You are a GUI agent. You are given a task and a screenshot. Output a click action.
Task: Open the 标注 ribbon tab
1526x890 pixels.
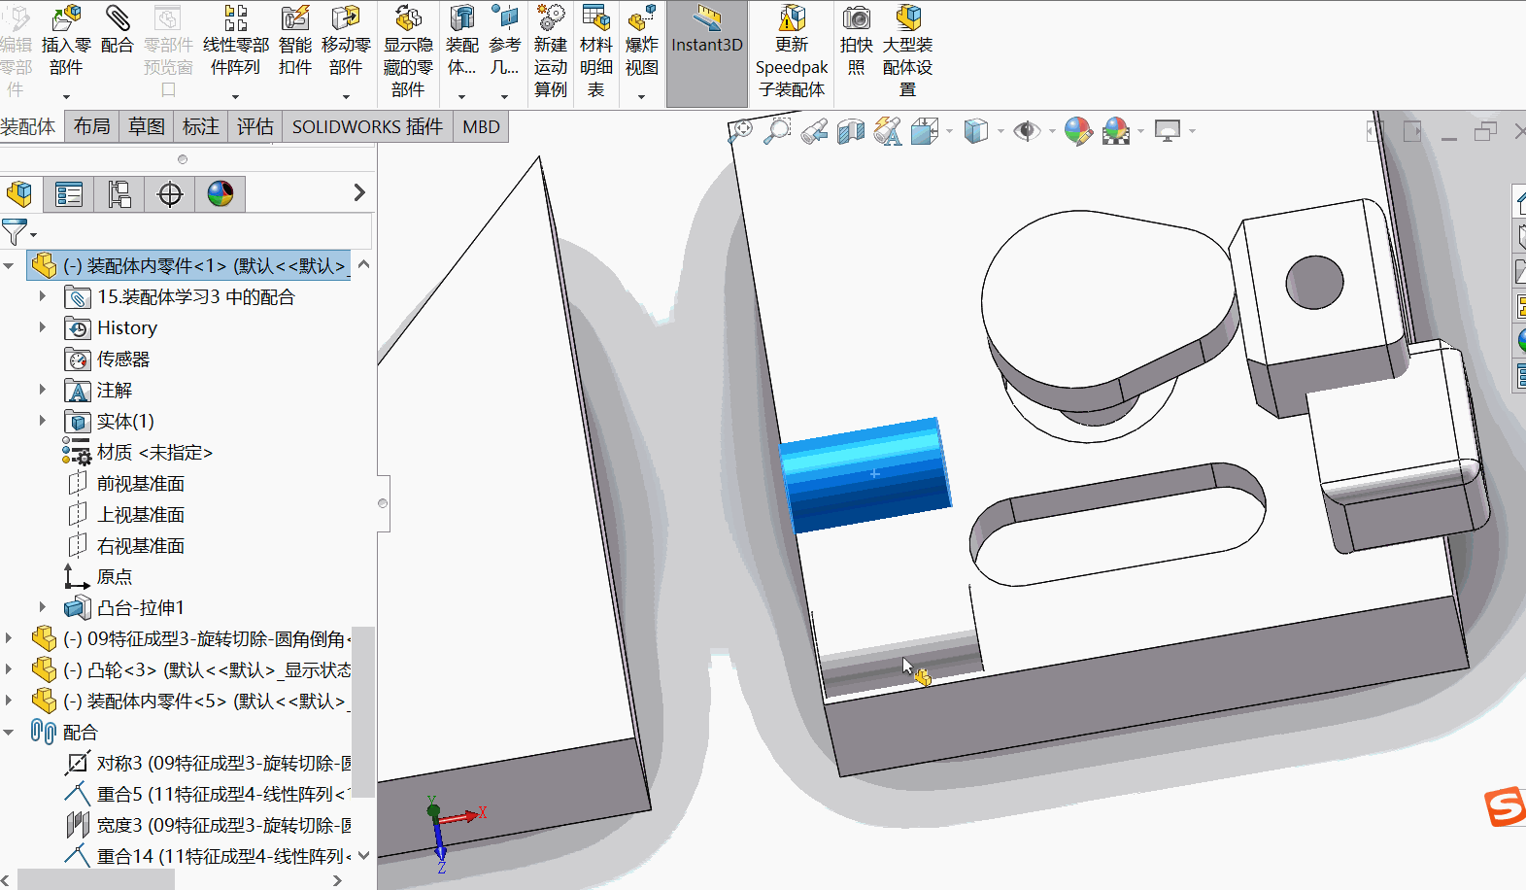click(200, 127)
